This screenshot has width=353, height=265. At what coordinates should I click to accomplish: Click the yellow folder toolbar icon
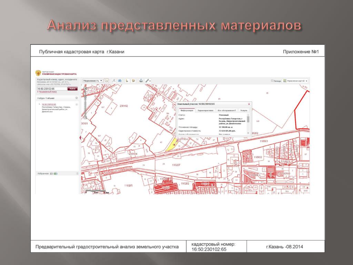click(x=133, y=81)
